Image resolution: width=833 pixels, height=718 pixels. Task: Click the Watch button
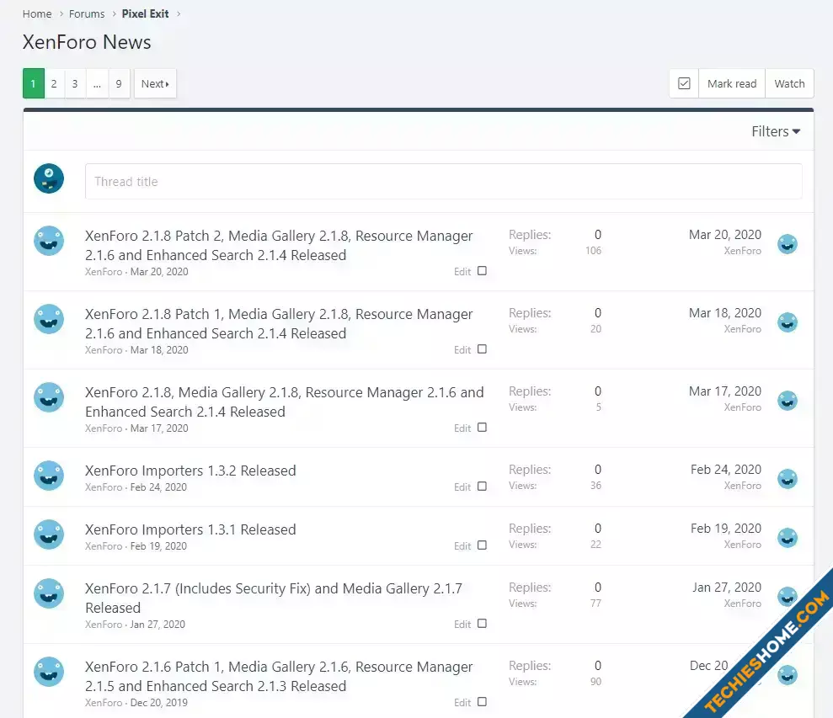click(789, 83)
